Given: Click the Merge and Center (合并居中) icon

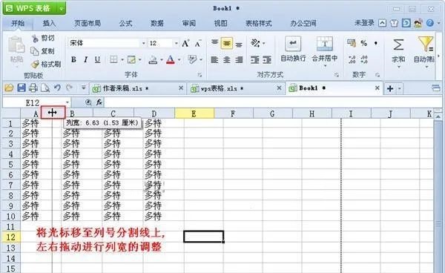Looking at the screenshot, I should pyautogui.click(x=325, y=45).
